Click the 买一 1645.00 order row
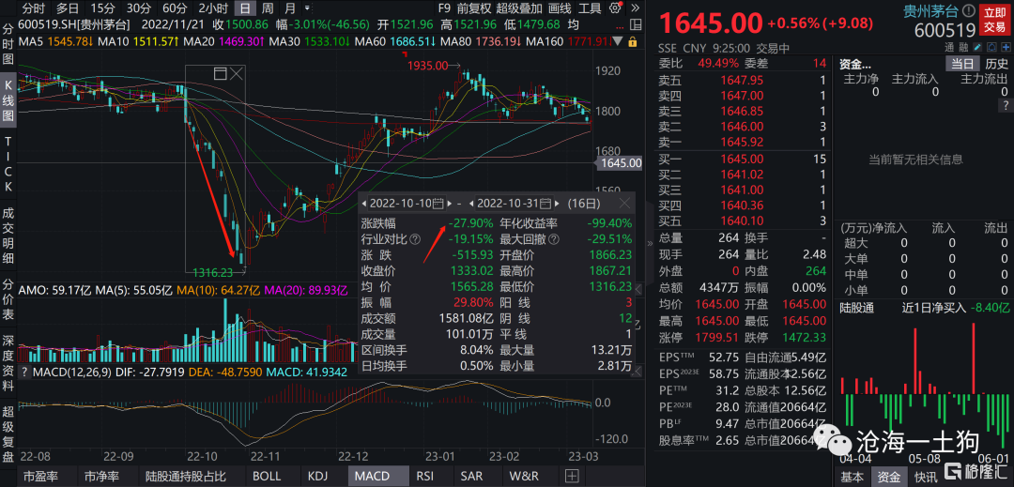Image resolution: width=1014 pixels, height=487 pixels. (743, 159)
